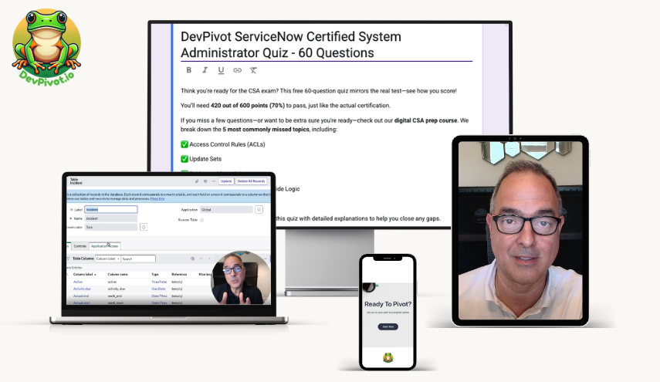Click the Label input field containing Incident
The height and width of the screenshot is (382, 660).
(110, 209)
